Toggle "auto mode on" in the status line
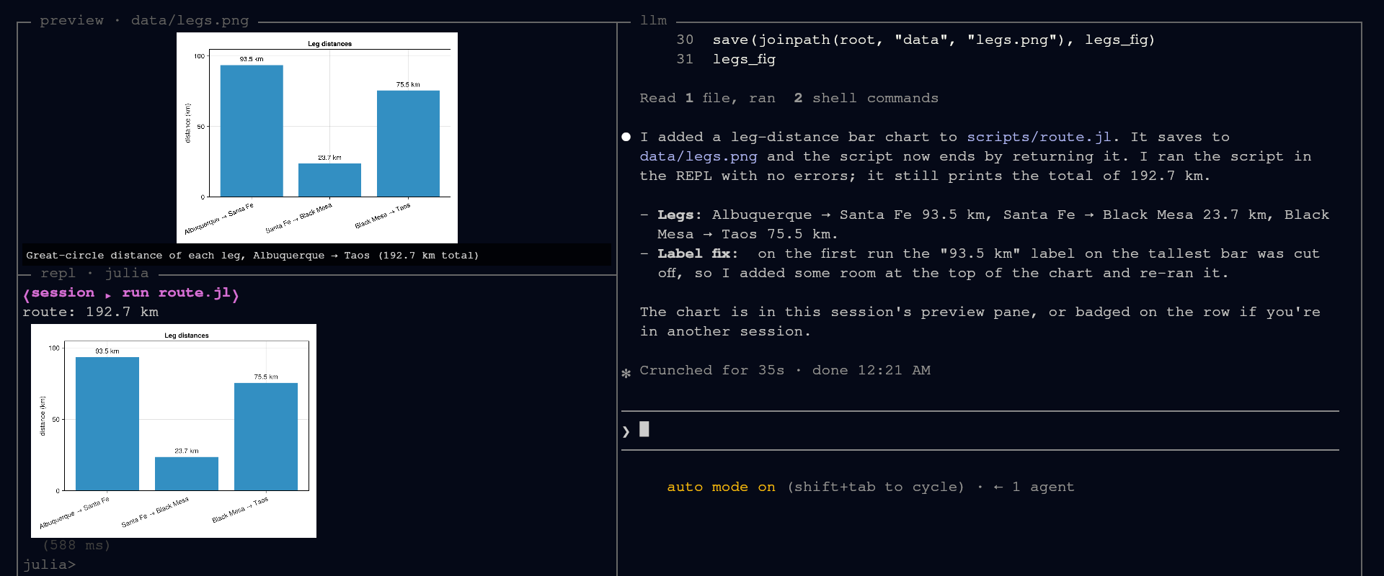This screenshot has height=576, width=1384. coord(721,487)
